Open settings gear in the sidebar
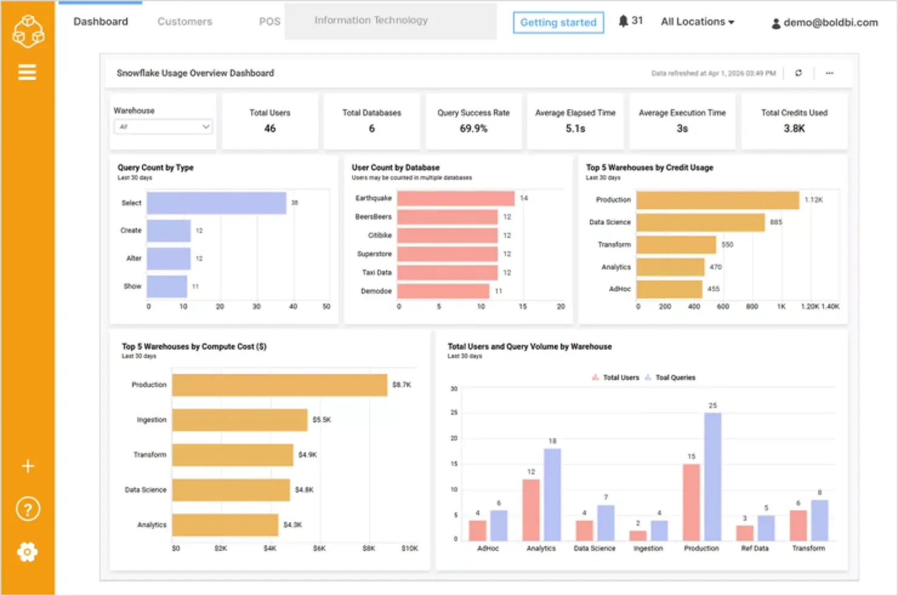Screen dimensions: 898x596 pos(27,552)
